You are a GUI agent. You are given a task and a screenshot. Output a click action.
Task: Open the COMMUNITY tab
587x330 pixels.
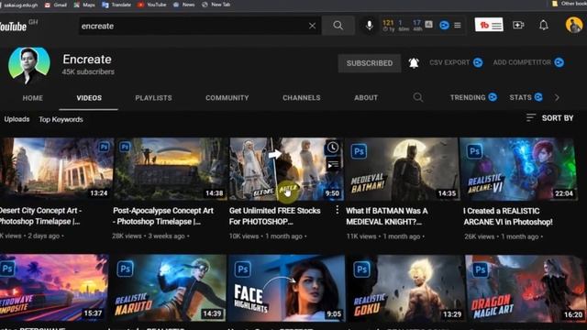(227, 98)
